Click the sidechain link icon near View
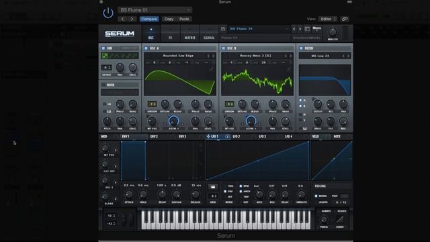Image resolution: width=430 pixels, height=242 pixels. point(345,19)
